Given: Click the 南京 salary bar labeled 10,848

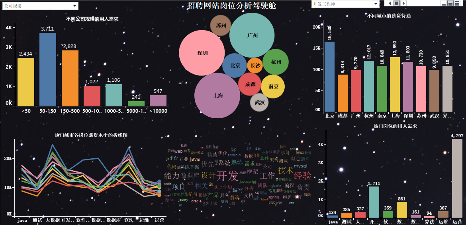Looking at the screenshot, I should tap(382, 89).
